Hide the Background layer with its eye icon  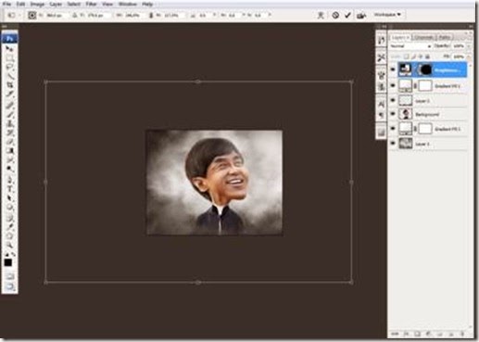(x=393, y=114)
